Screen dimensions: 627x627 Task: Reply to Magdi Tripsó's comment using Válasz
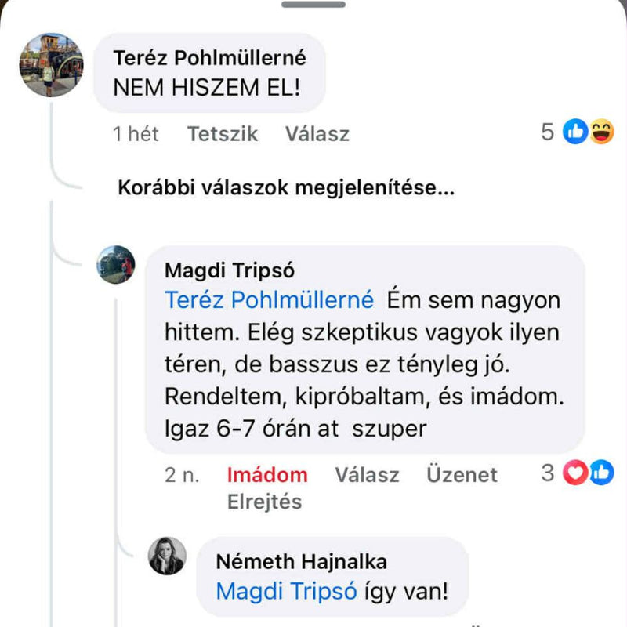(367, 475)
